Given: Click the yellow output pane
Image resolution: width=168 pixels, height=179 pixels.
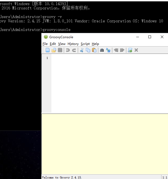Looking at the screenshot, I should pyautogui.click(x=105, y=144).
